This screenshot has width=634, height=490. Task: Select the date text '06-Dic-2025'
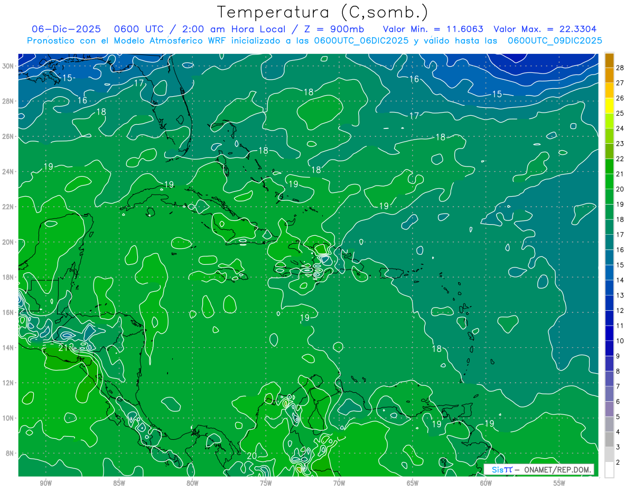[66, 29]
